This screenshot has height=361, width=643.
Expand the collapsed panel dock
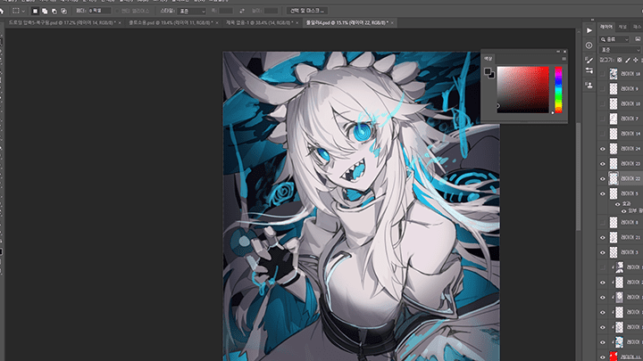[x=592, y=20]
